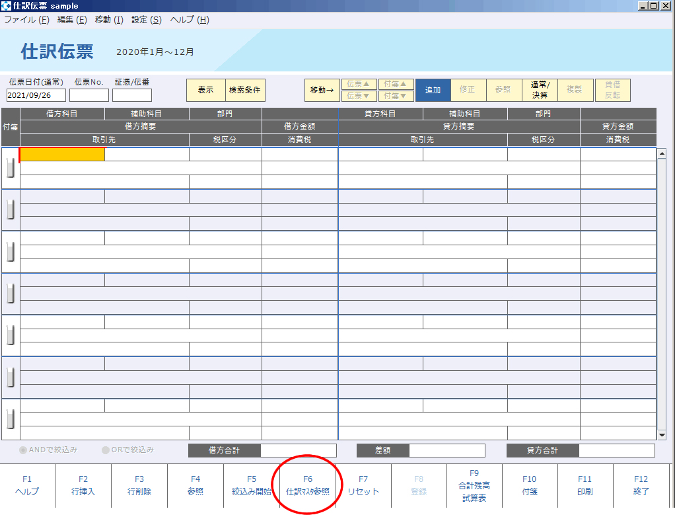This screenshot has height=515, width=675.
Task: Click the F3 行削除 button
Action: pyautogui.click(x=139, y=486)
